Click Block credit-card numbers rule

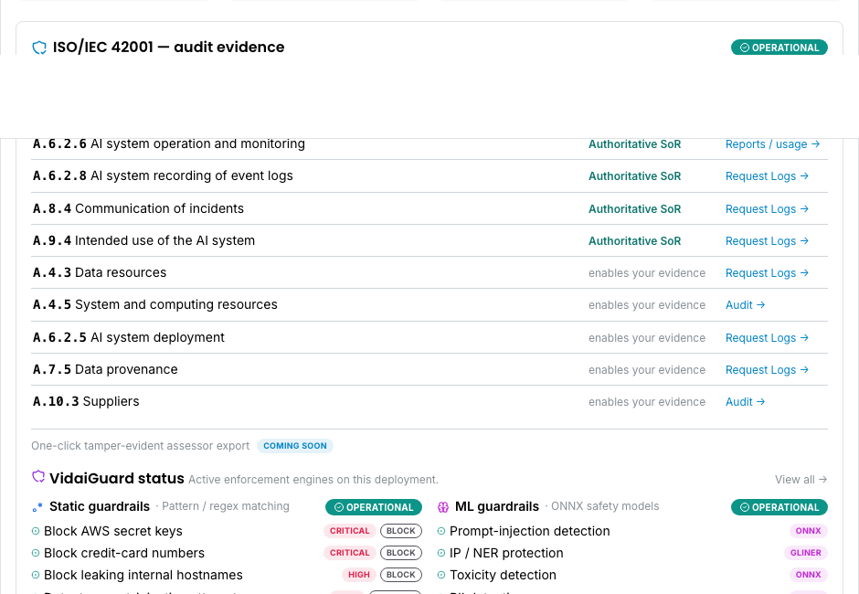click(123, 553)
